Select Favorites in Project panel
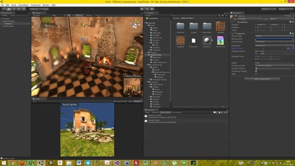The height and width of the screenshot is (166, 295). pyautogui.click(x=153, y=18)
